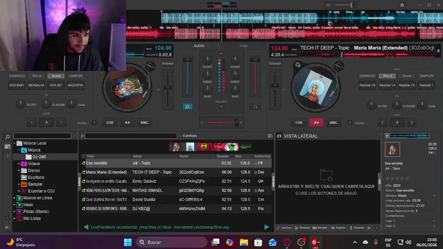Expand Sampler tree node
Viewport: 443px width, 249px height.
[19, 184]
